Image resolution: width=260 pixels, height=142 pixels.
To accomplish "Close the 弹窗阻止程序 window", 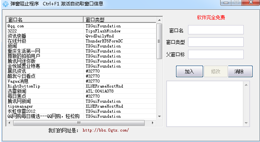I will pos(251,3).
